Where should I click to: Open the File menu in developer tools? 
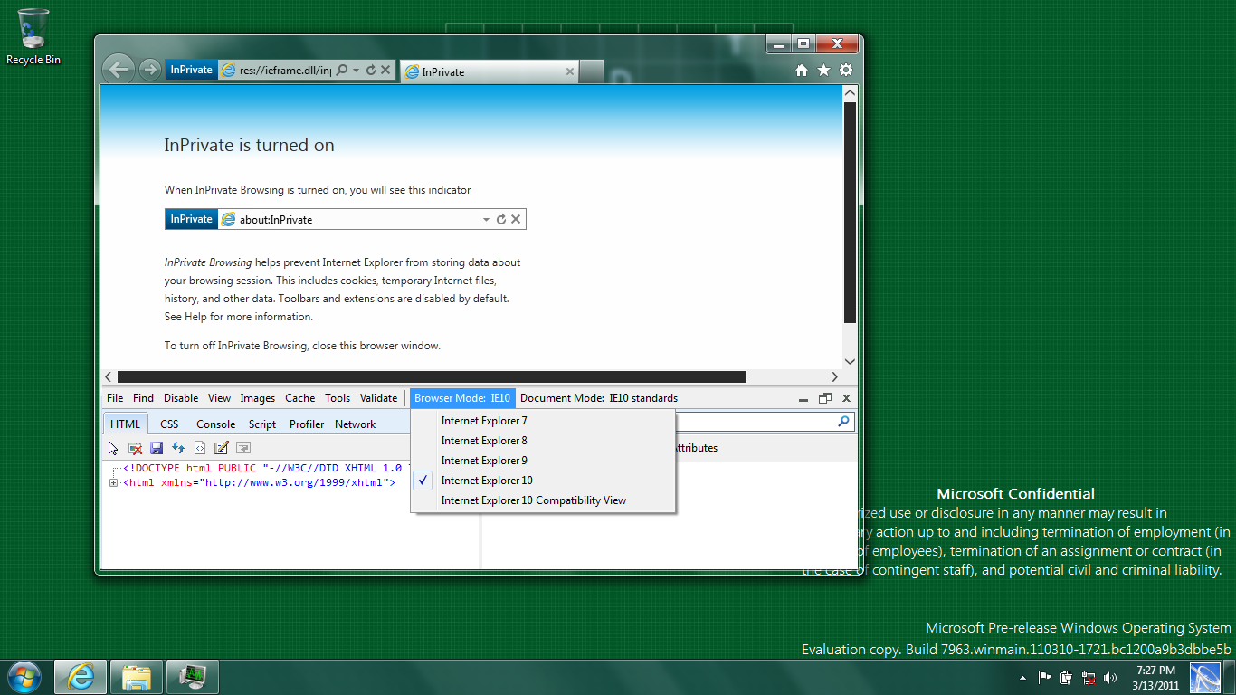click(x=115, y=398)
